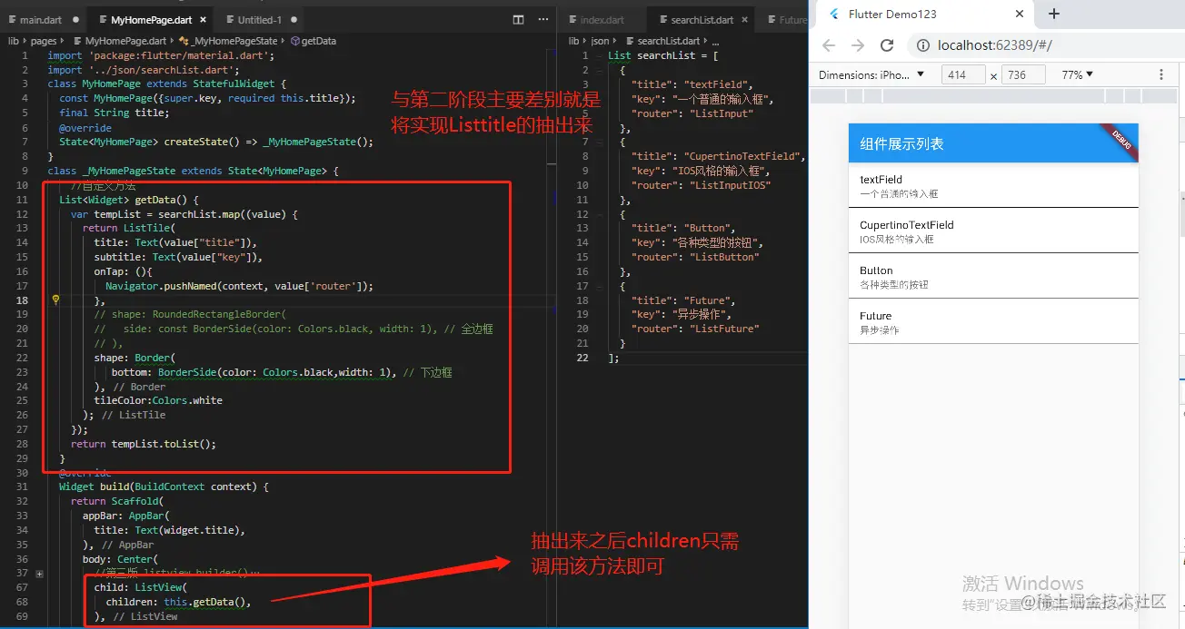Screen dimensions: 1185x629
Task: Click the _MyHomePageState breadcrumb
Action: click(231, 41)
